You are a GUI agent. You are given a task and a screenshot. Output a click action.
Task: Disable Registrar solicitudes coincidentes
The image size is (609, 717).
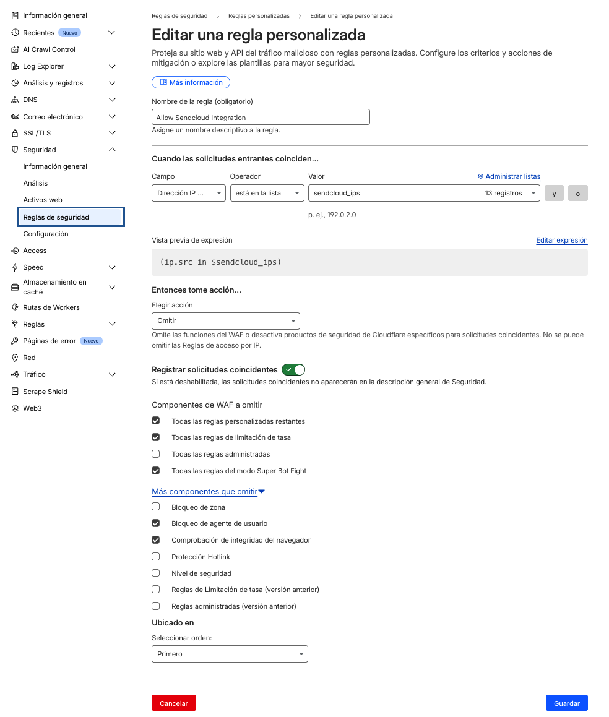(x=293, y=369)
